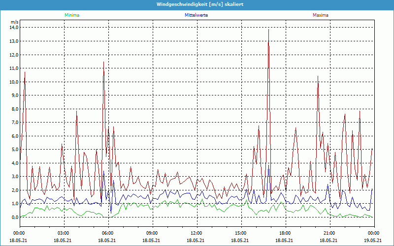Image resolution: width=394 pixels, height=246 pixels.
Task: Click the 2,0 y-axis value
Action: [x=14, y=190]
